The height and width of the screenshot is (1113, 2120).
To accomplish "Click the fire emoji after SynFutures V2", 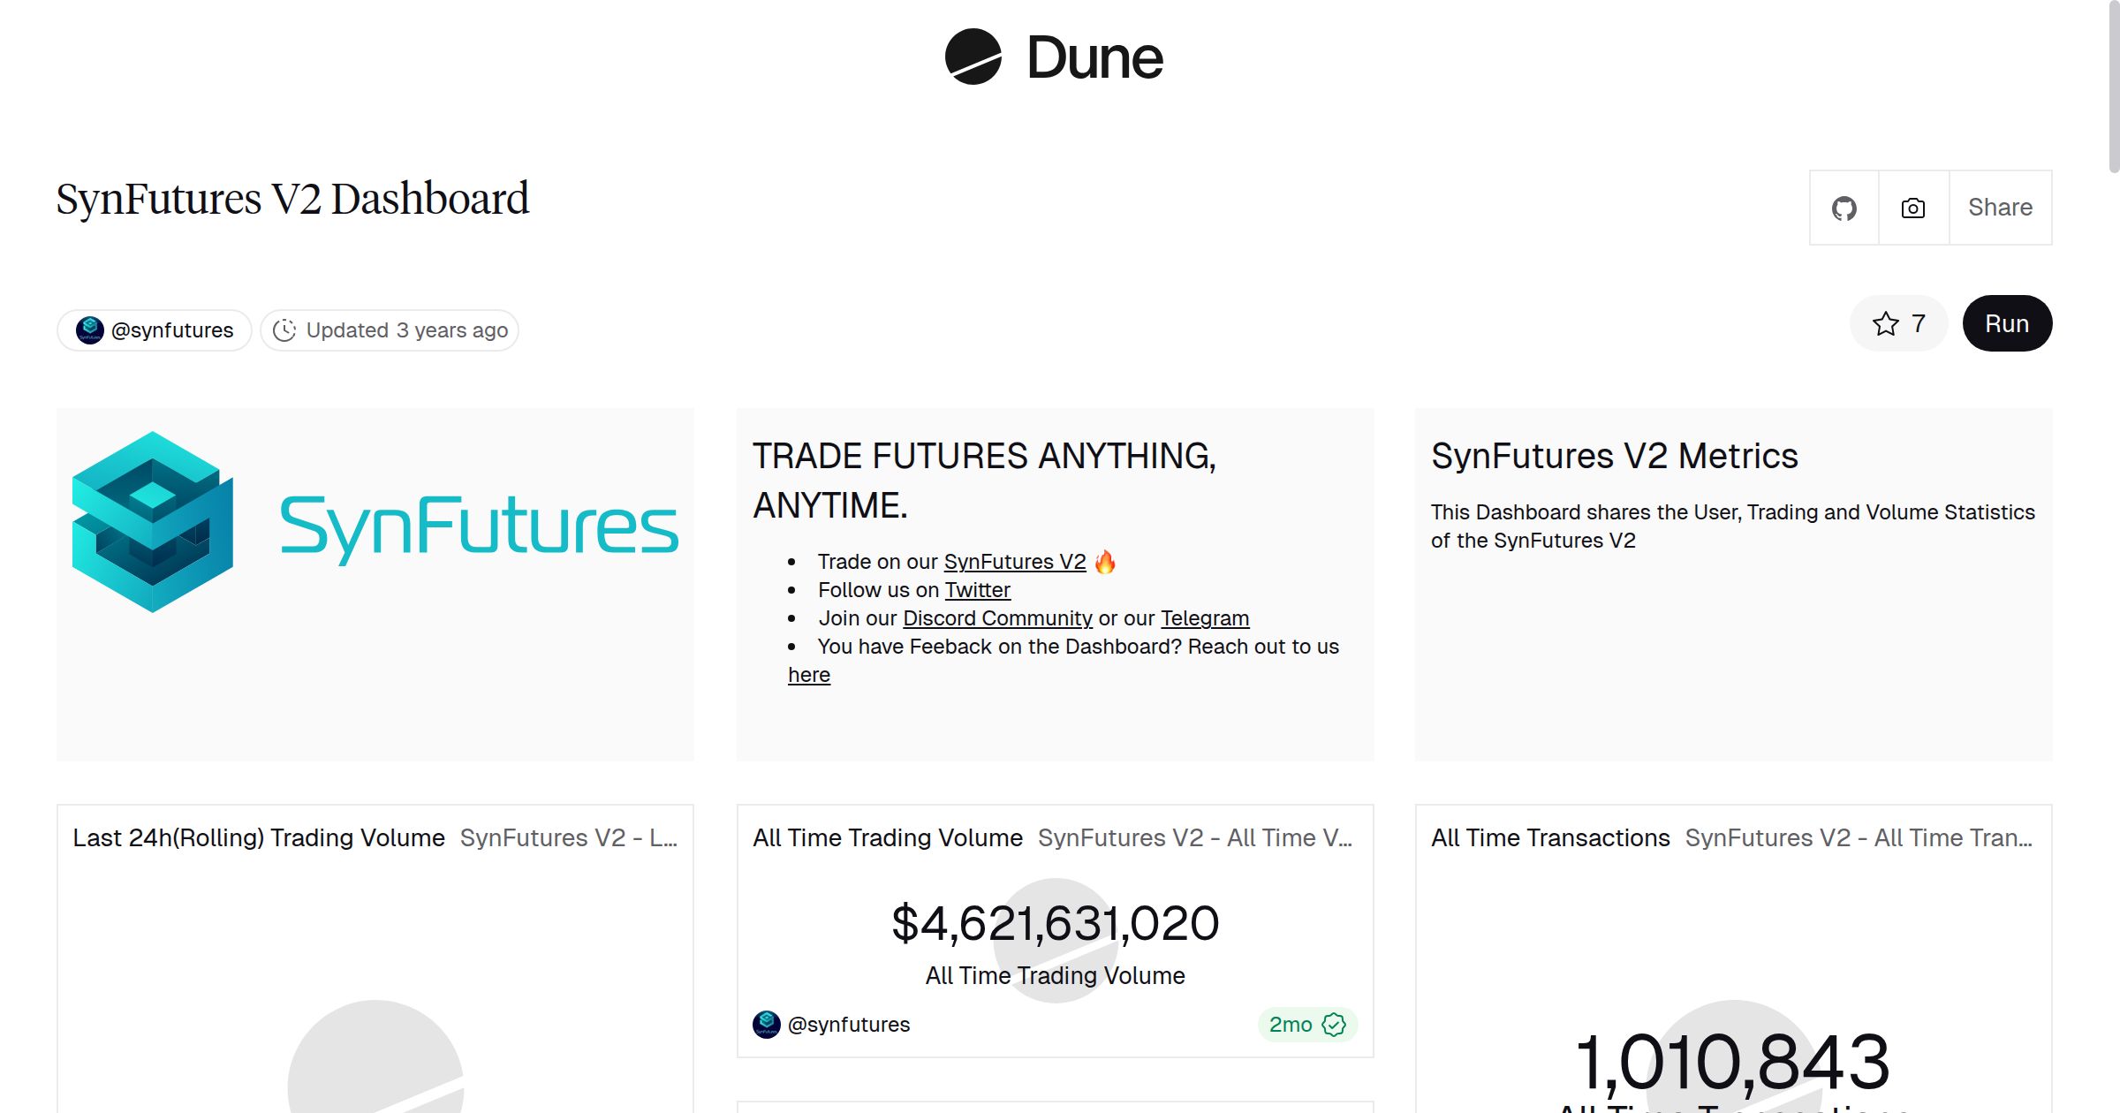I will coord(1107,560).
